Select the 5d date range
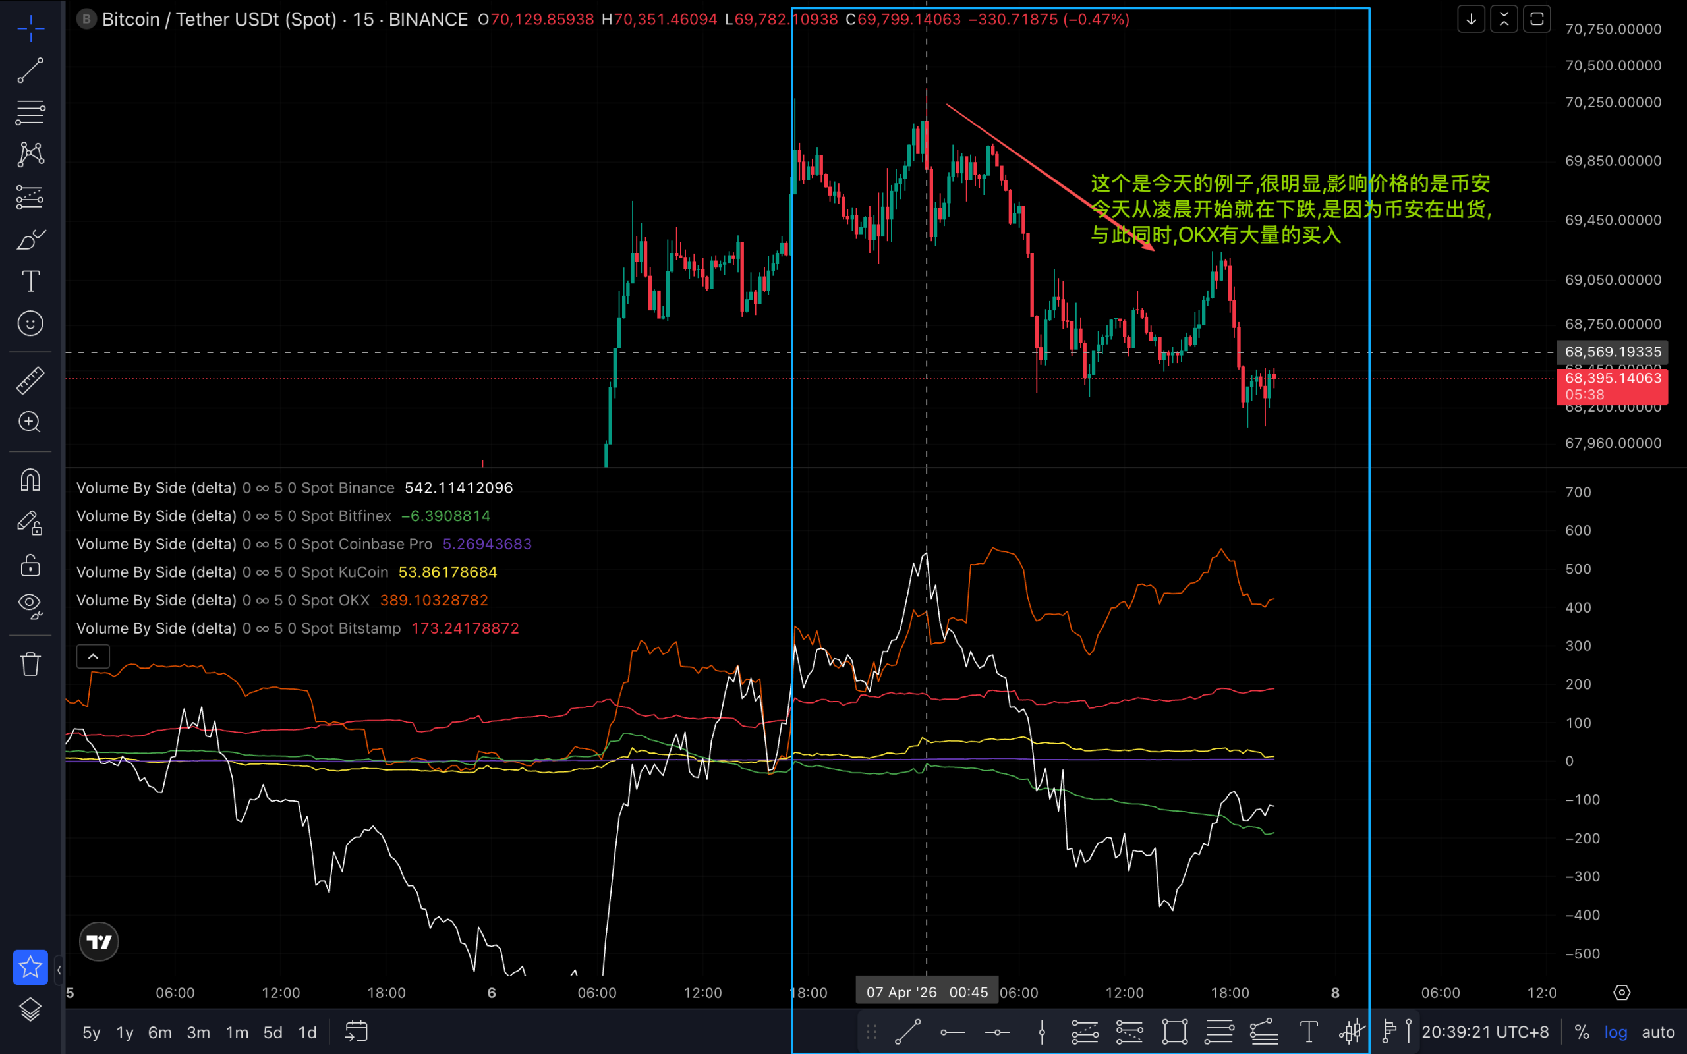 273,1032
